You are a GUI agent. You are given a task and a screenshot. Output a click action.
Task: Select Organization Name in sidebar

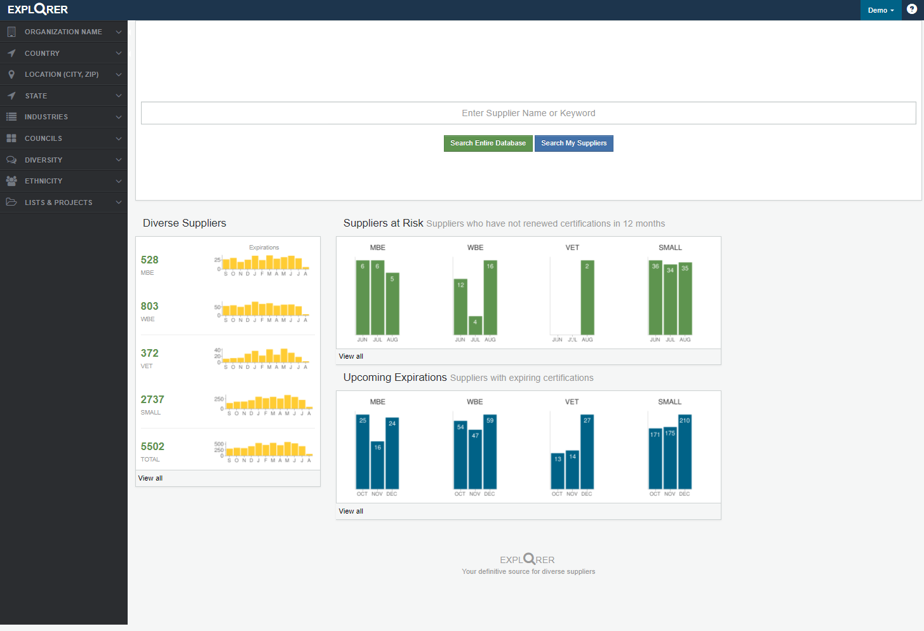click(x=64, y=32)
